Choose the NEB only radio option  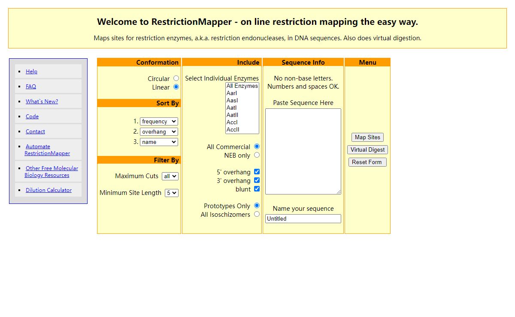257,155
